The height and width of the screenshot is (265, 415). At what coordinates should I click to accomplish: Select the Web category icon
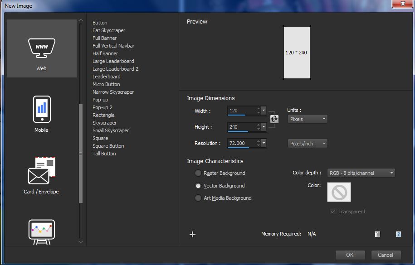click(41, 48)
